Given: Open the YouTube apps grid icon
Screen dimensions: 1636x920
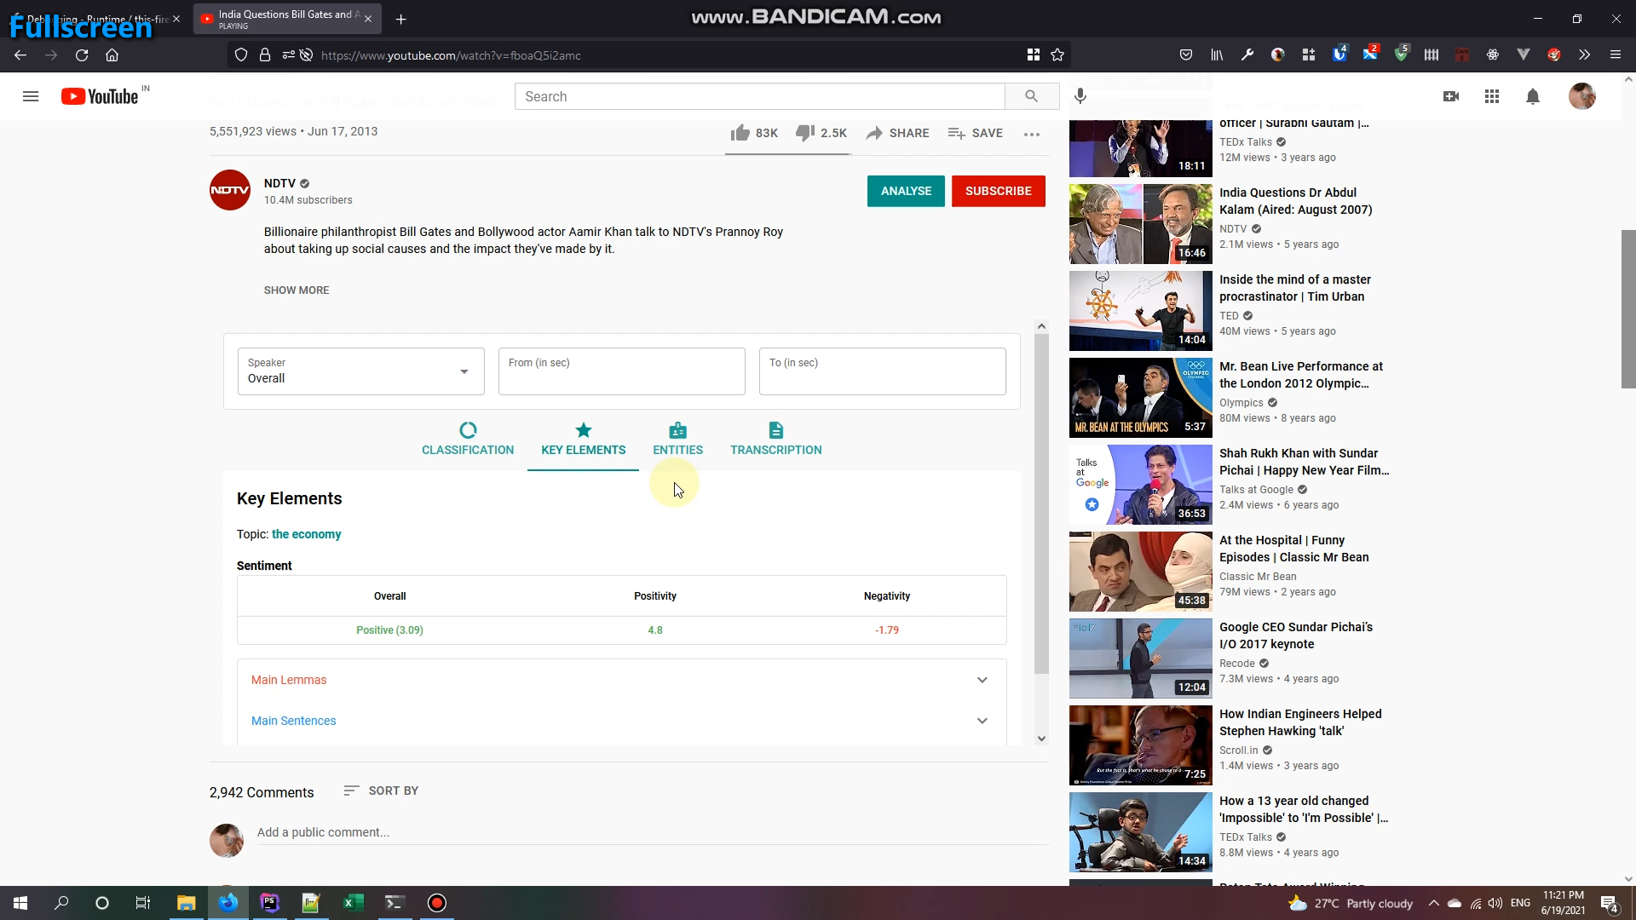Looking at the screenshot, I should (1491, 96).
